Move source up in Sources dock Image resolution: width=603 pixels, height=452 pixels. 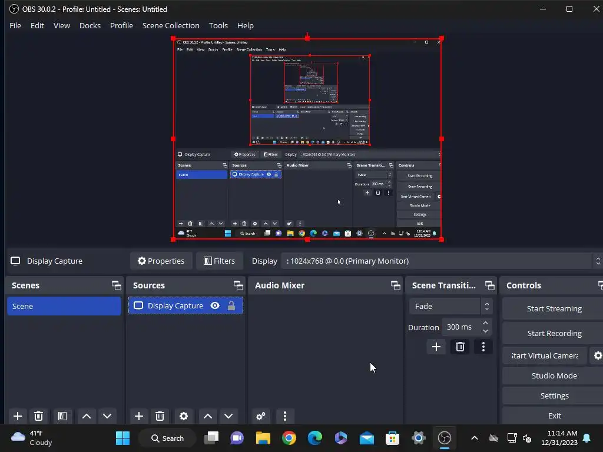pyautogui.click(x=208, y=416)
